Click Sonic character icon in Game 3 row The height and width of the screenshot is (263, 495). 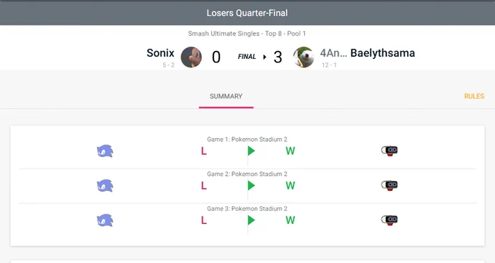pos(105,220)
